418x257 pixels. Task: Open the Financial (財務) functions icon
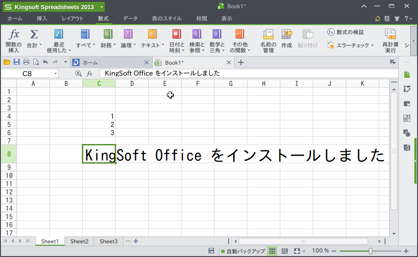(x=107, y=34)
